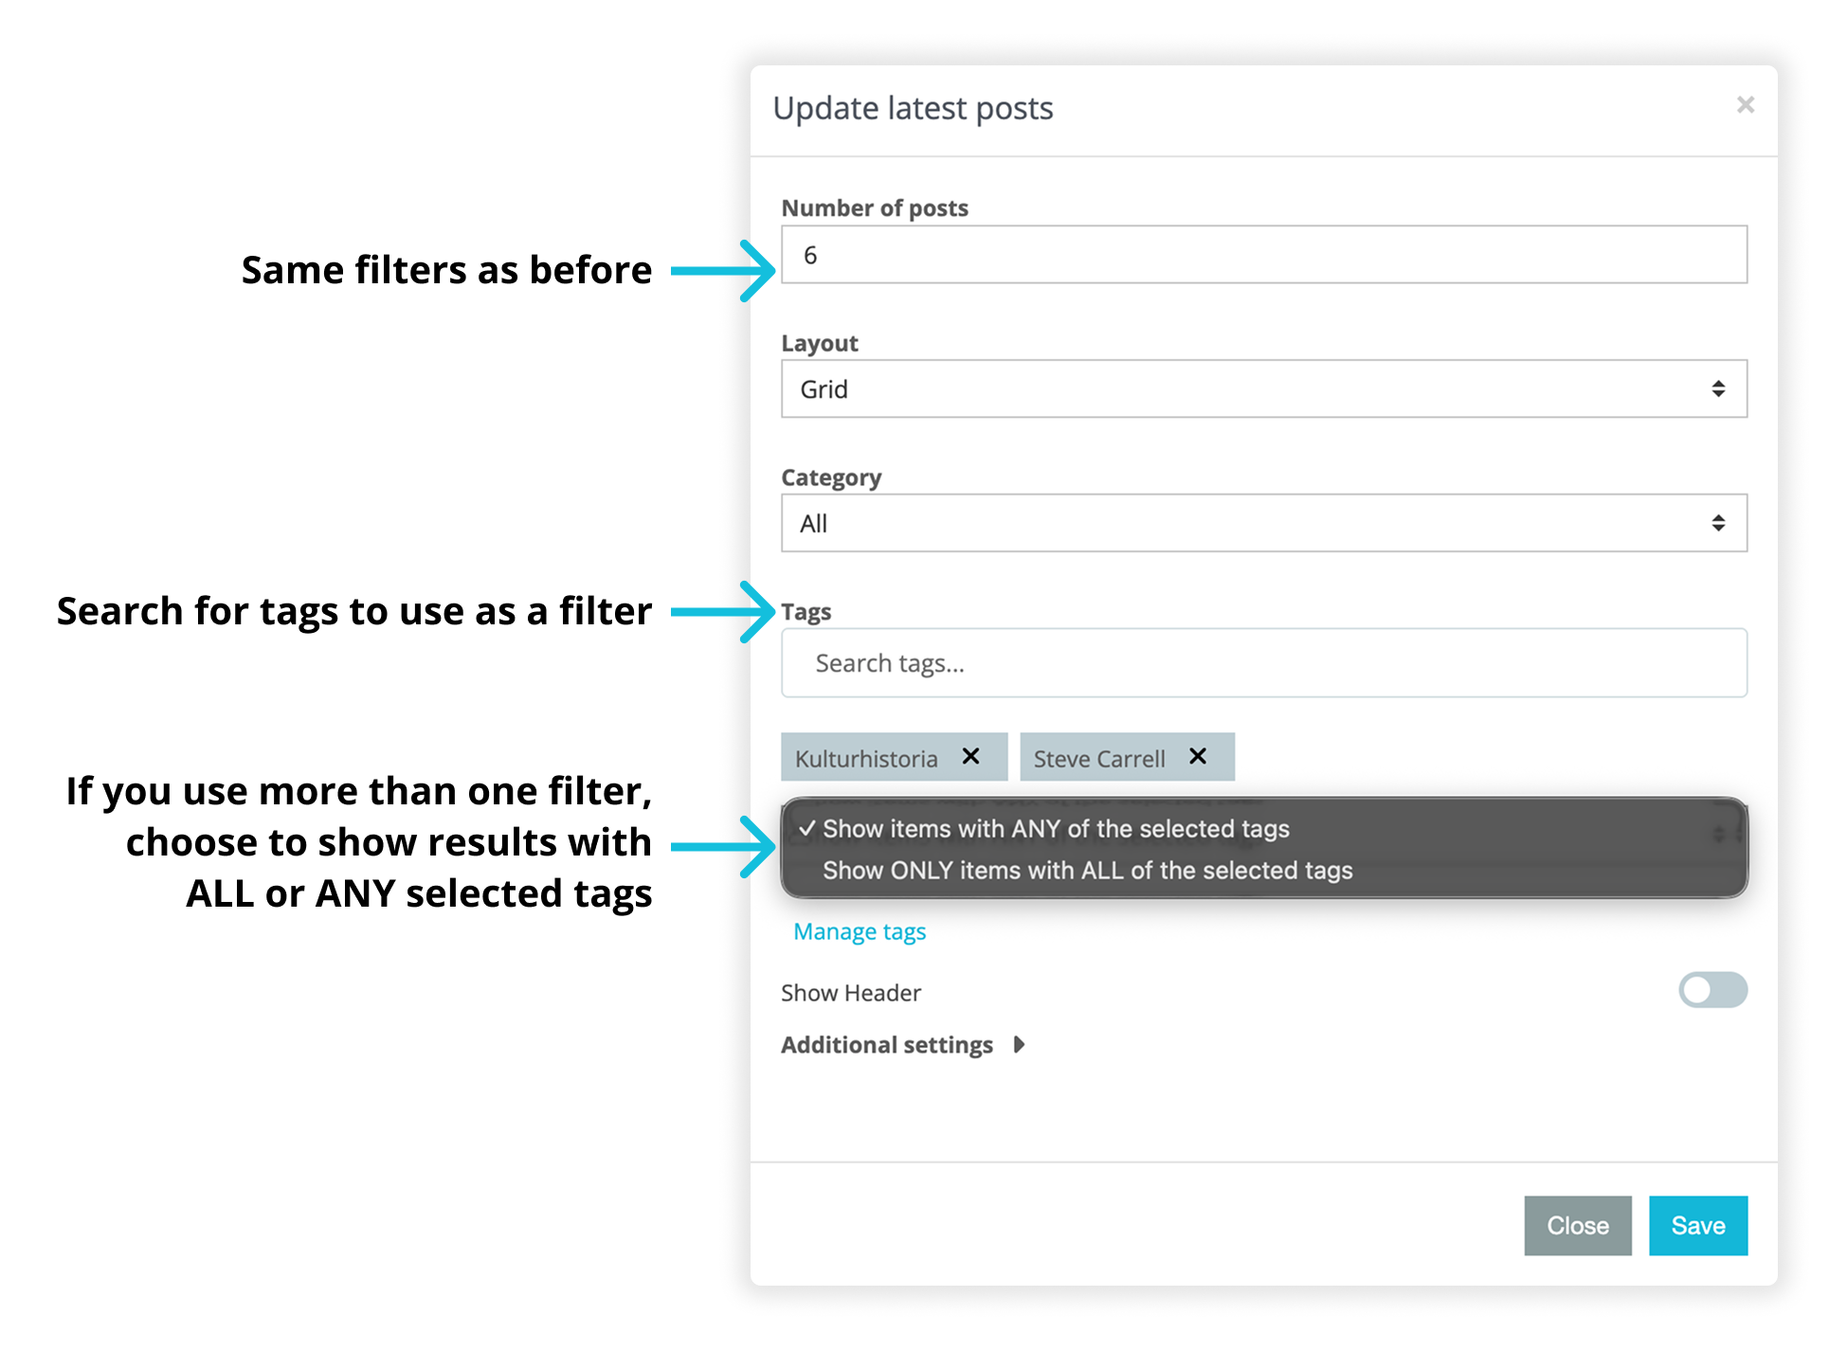Viewport: 1829px width, 1351px height.
Task: Toggle the Show Header switch
Action: tap(1712, 990)
